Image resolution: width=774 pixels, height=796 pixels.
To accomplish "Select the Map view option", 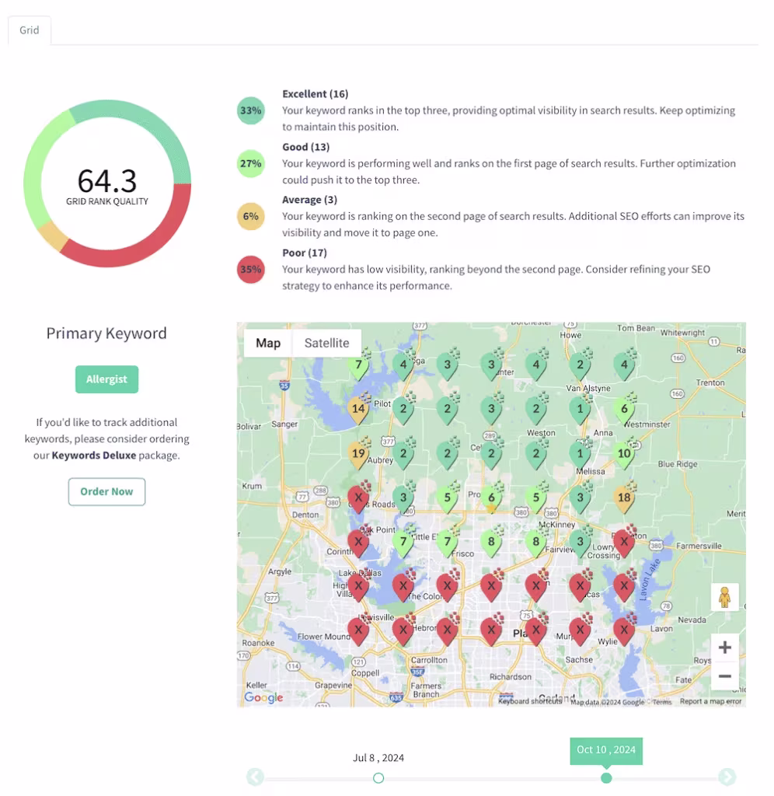I will (268, 343).
